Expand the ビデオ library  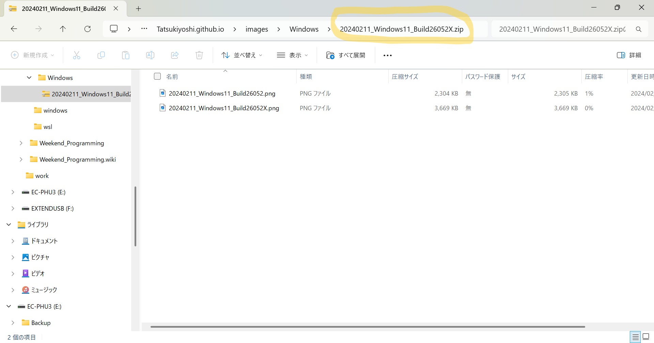[x=13, y=274]
